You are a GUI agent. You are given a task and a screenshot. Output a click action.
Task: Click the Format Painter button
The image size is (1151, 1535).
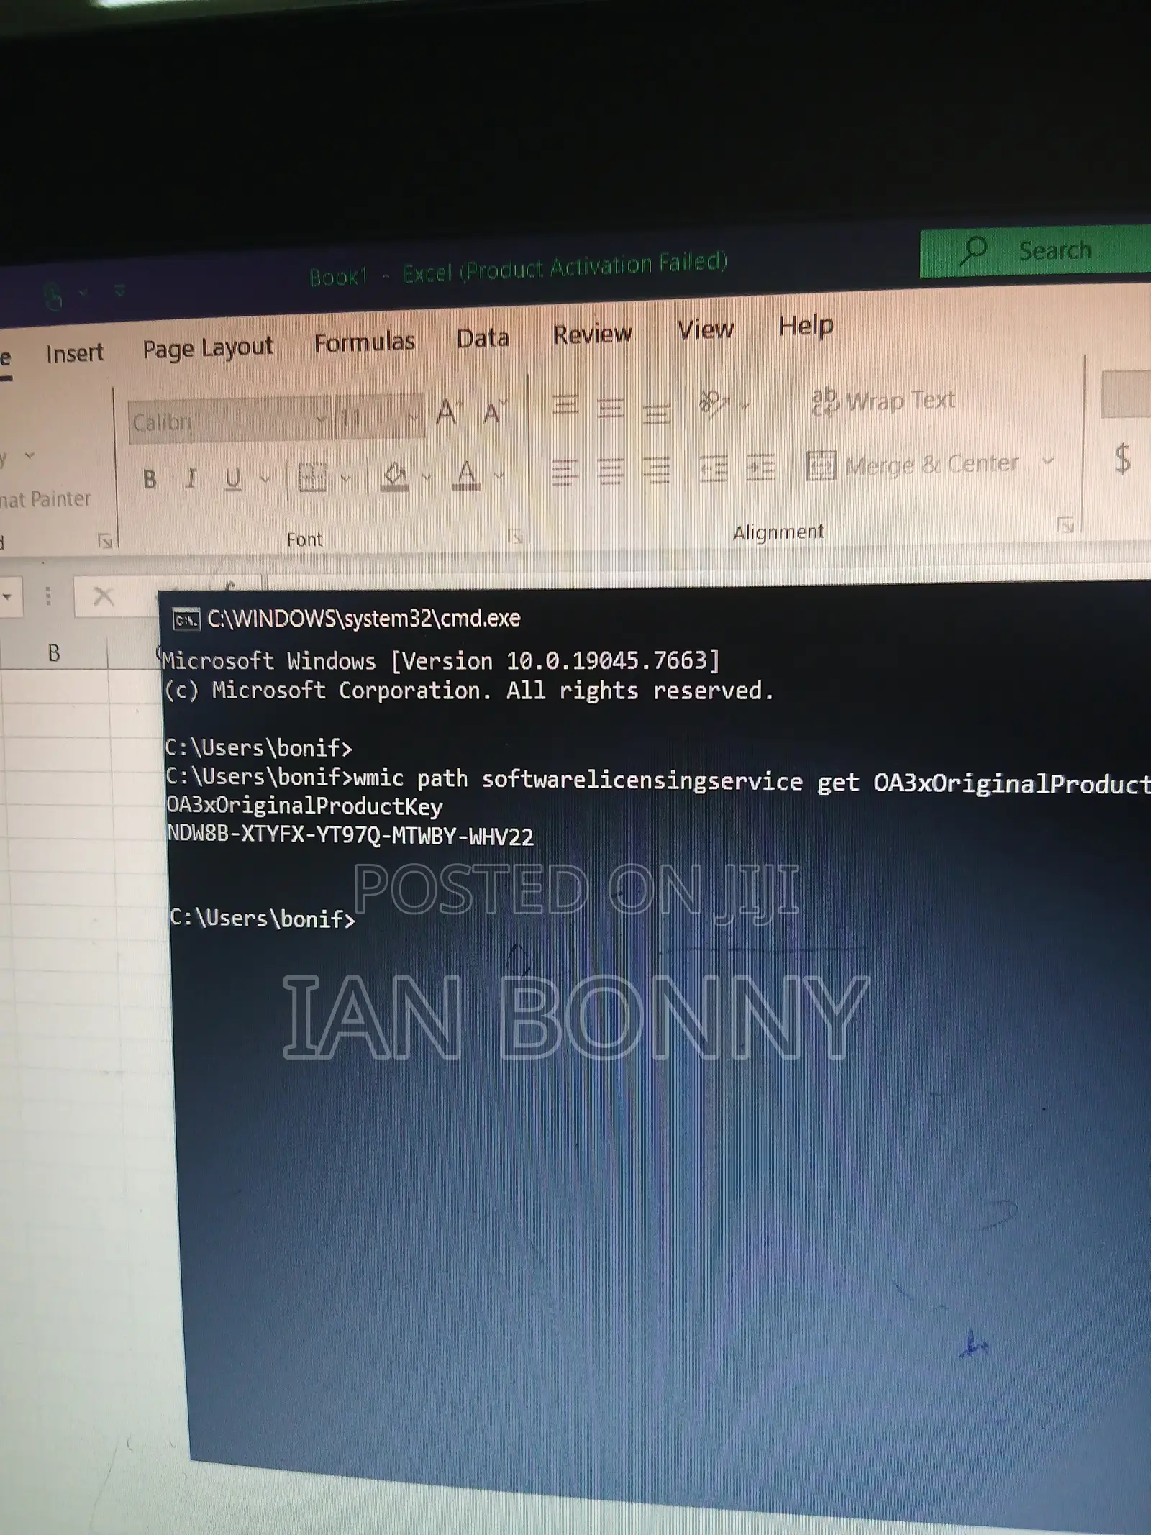point(45,499)
